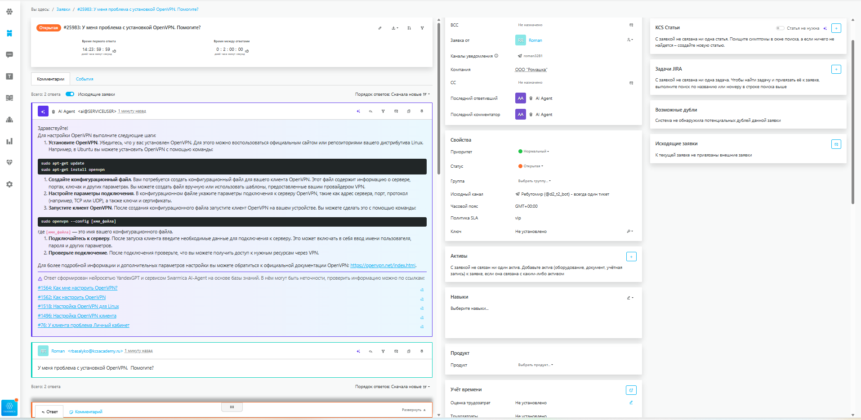Open the reports bar chart icon in sidebar

pyautogui.click(x=9, y=141)
